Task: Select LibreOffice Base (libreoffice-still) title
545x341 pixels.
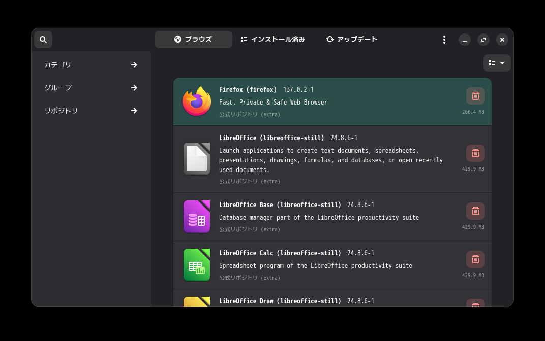Action: [x=280, y=204]
